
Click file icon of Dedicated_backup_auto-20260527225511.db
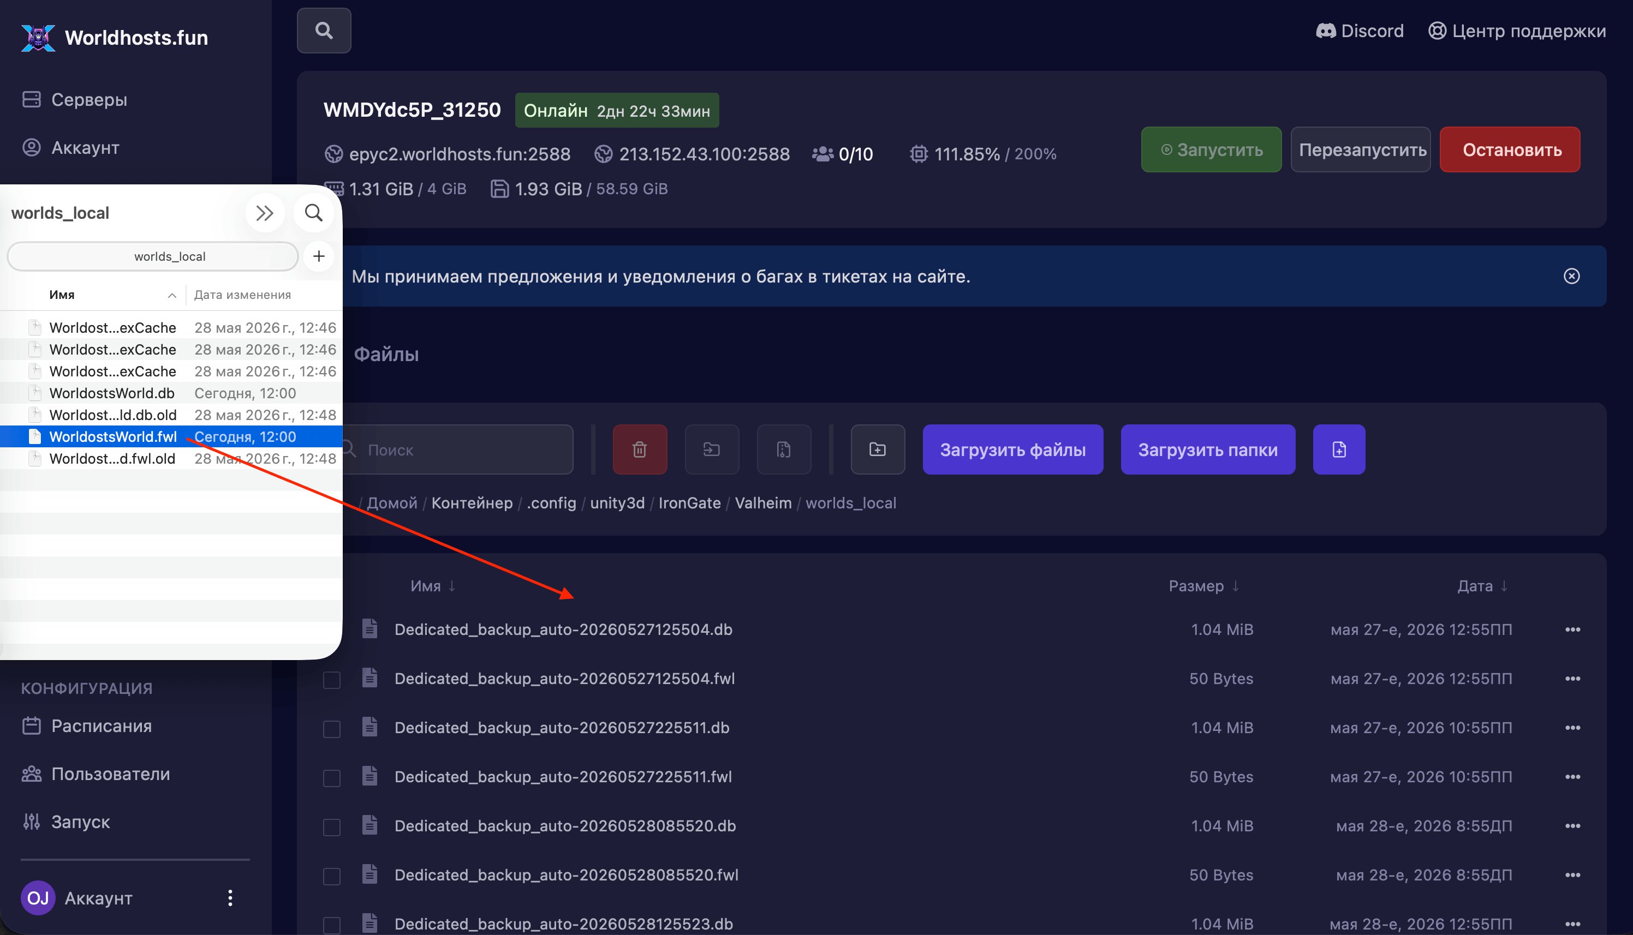[369, 727]
